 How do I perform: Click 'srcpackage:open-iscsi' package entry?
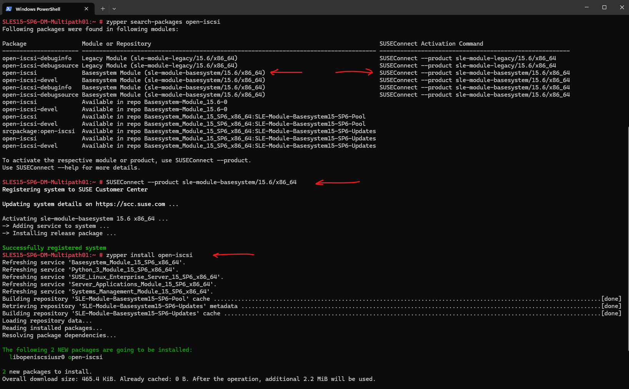click(38, 131)
